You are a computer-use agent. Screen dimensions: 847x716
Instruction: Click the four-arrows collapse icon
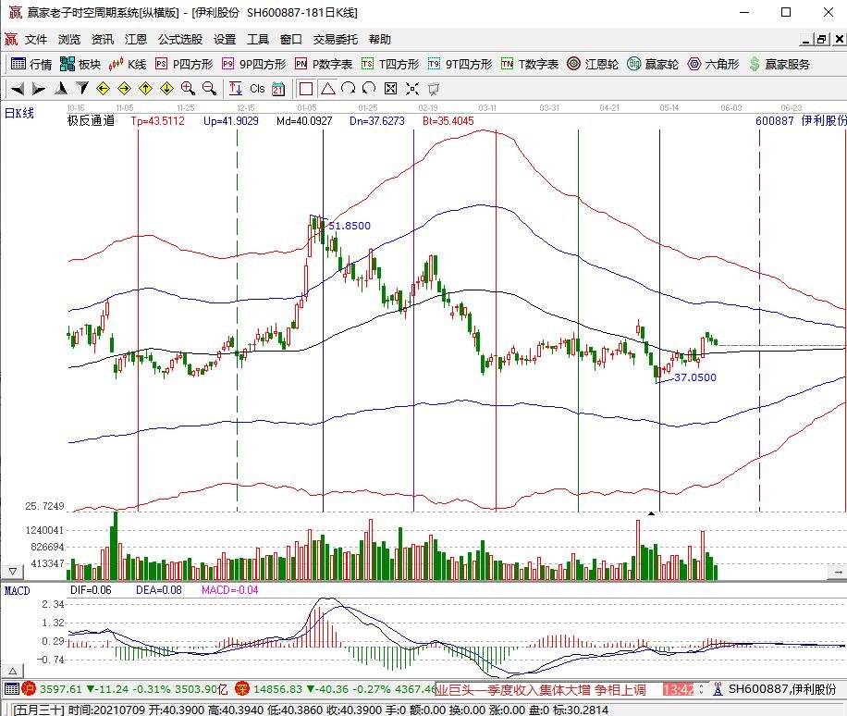(412, 89)
